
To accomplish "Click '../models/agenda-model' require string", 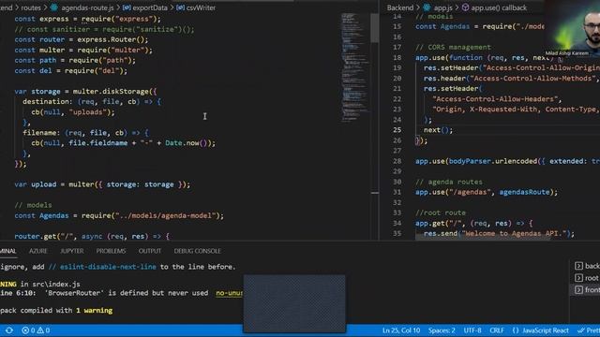I will coord(165,215).
